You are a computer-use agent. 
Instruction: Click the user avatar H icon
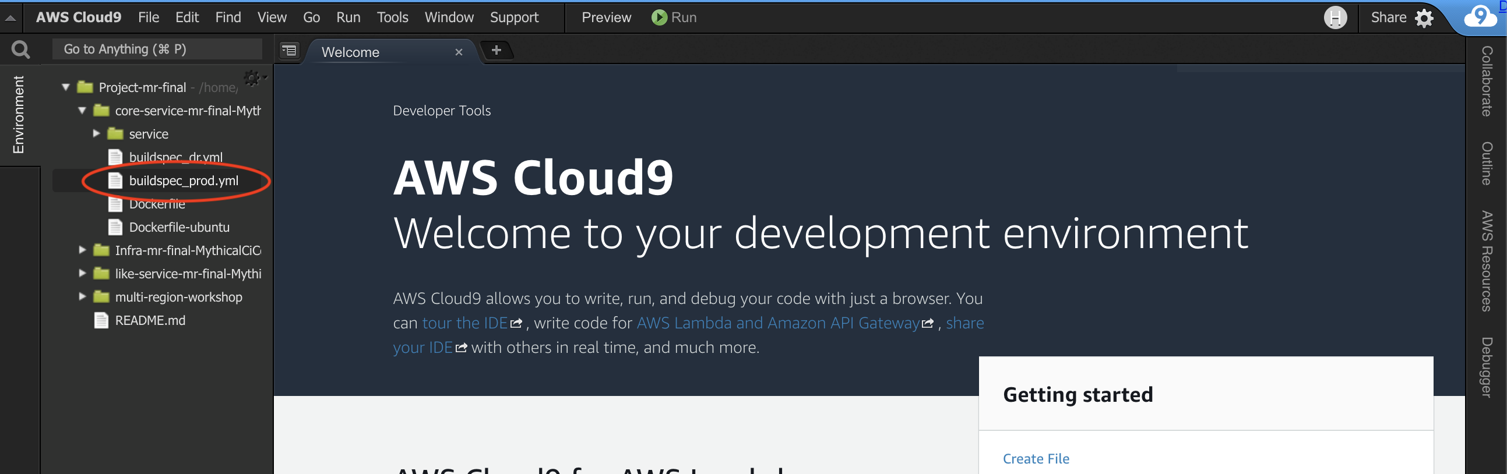(x=1335, y=17)
